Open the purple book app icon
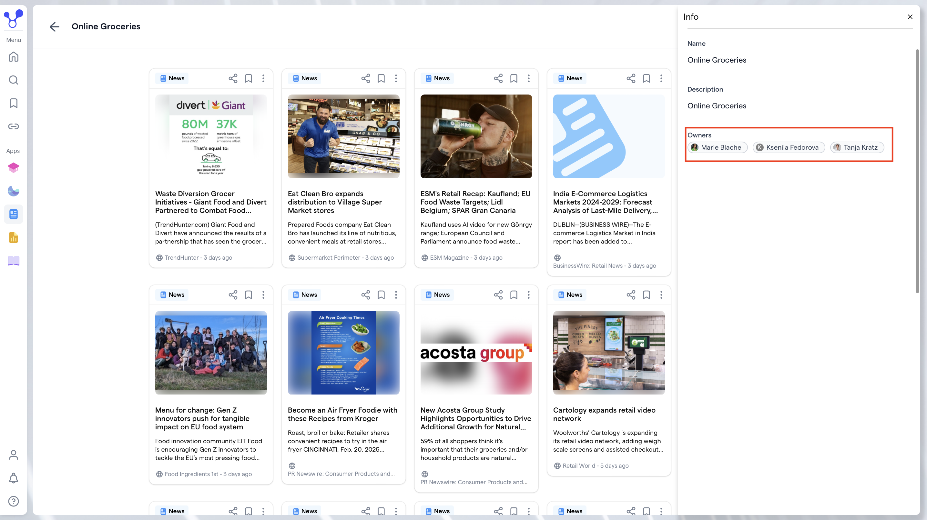Viewport: 927px width, 520px height. [13, 261]
